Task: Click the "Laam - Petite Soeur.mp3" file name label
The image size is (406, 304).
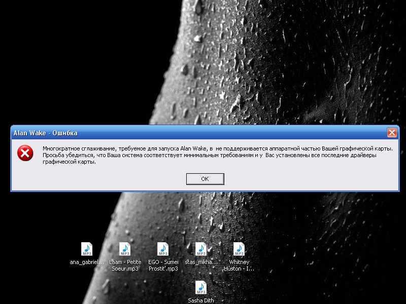Action: click(125, 265)
